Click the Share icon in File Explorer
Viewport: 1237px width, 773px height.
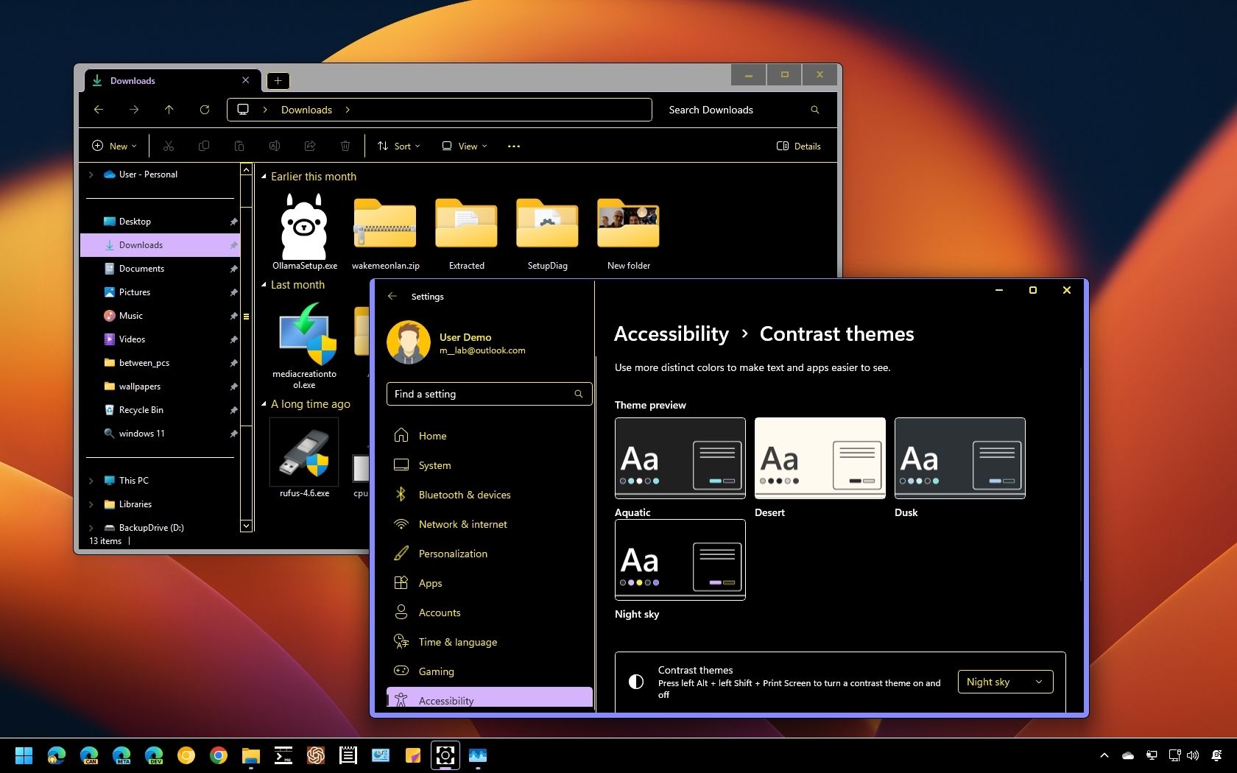[310, 146]
